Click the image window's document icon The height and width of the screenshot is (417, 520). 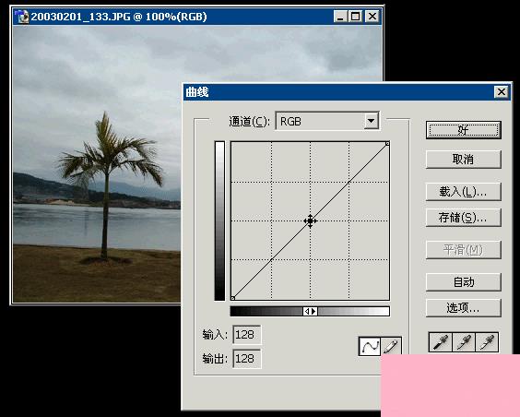pyautogui.click(x=22, y=17)
